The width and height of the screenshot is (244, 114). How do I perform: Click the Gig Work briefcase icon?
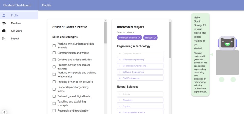click(4, 31)
